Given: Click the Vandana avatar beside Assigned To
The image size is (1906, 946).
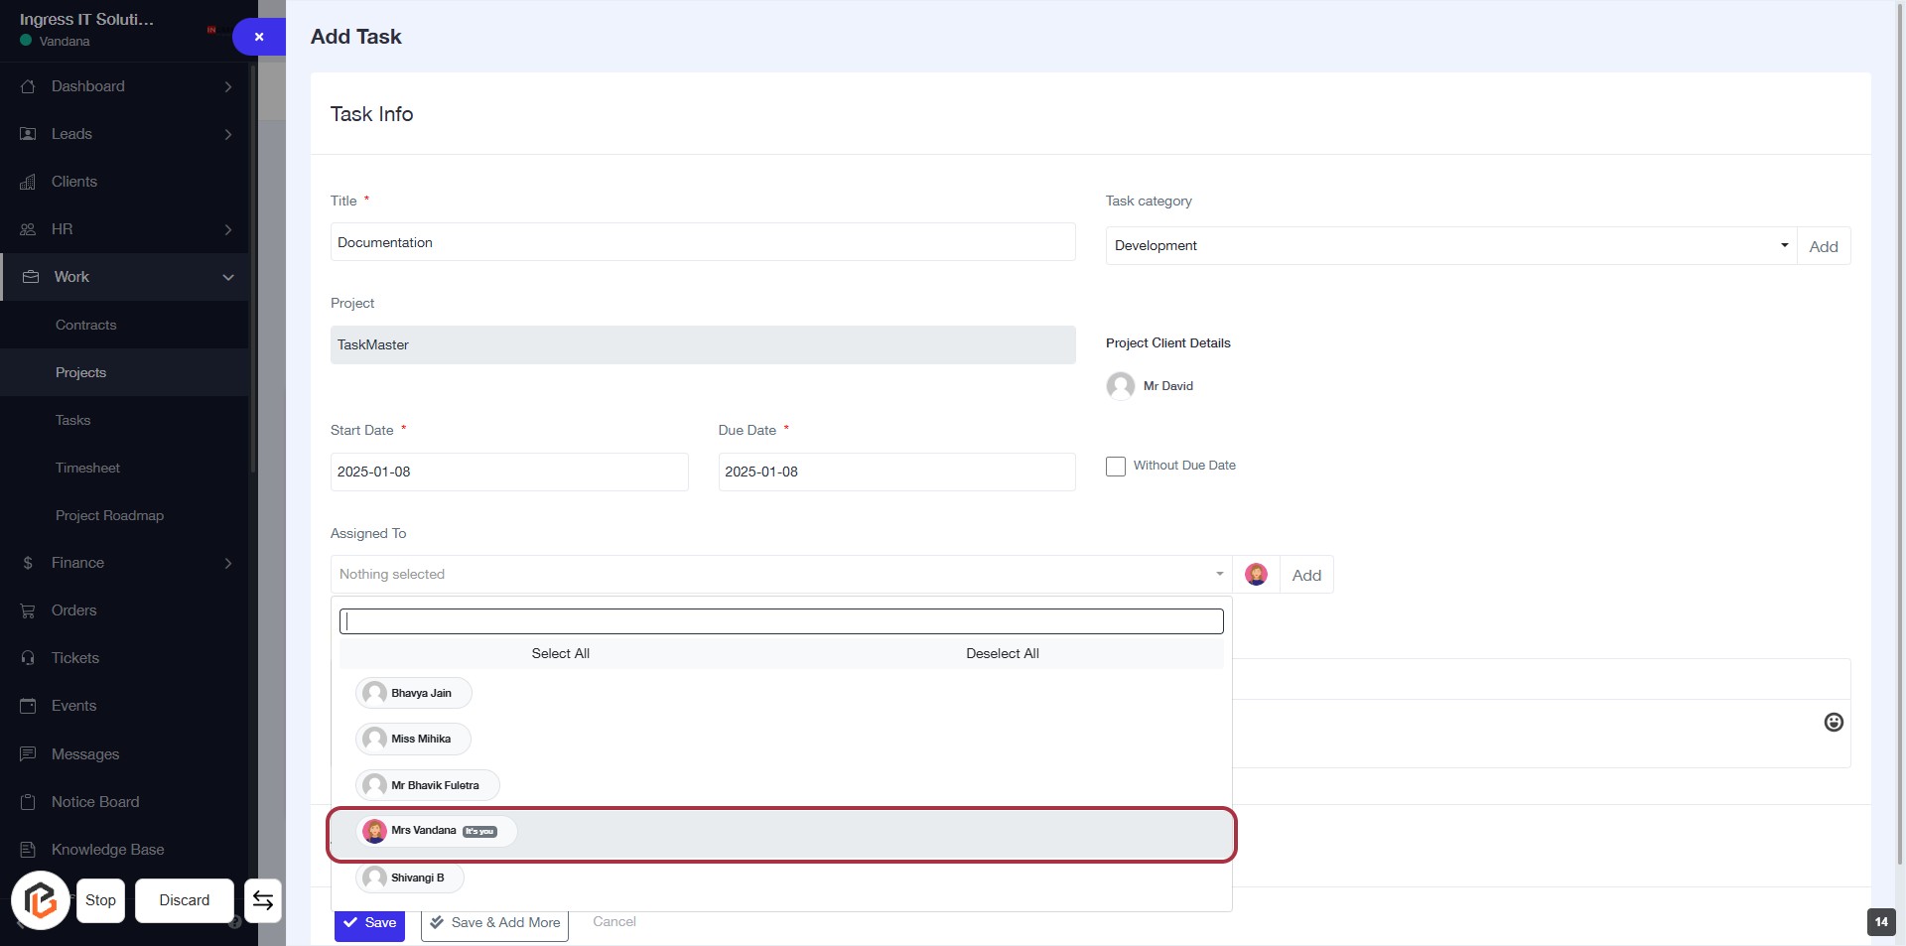Looking at the screenshot, I should [1256, 575].
